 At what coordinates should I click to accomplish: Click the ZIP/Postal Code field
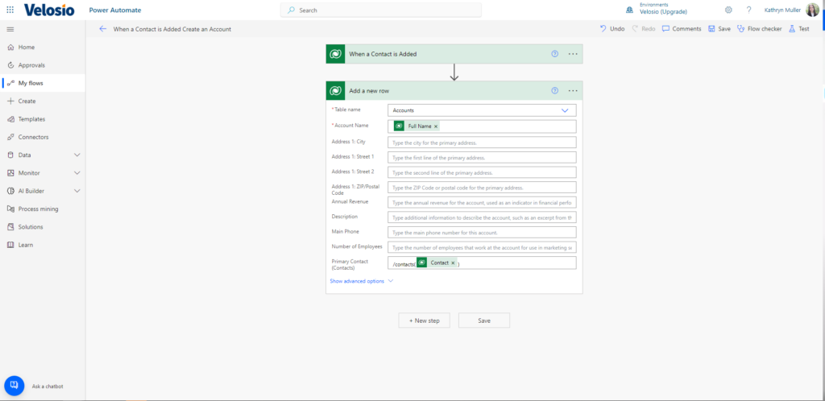(x=482, y=188)
